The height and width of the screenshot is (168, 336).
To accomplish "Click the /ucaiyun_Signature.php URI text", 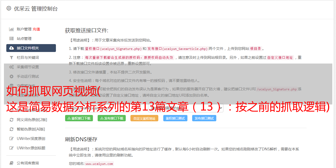I will 277,89.
